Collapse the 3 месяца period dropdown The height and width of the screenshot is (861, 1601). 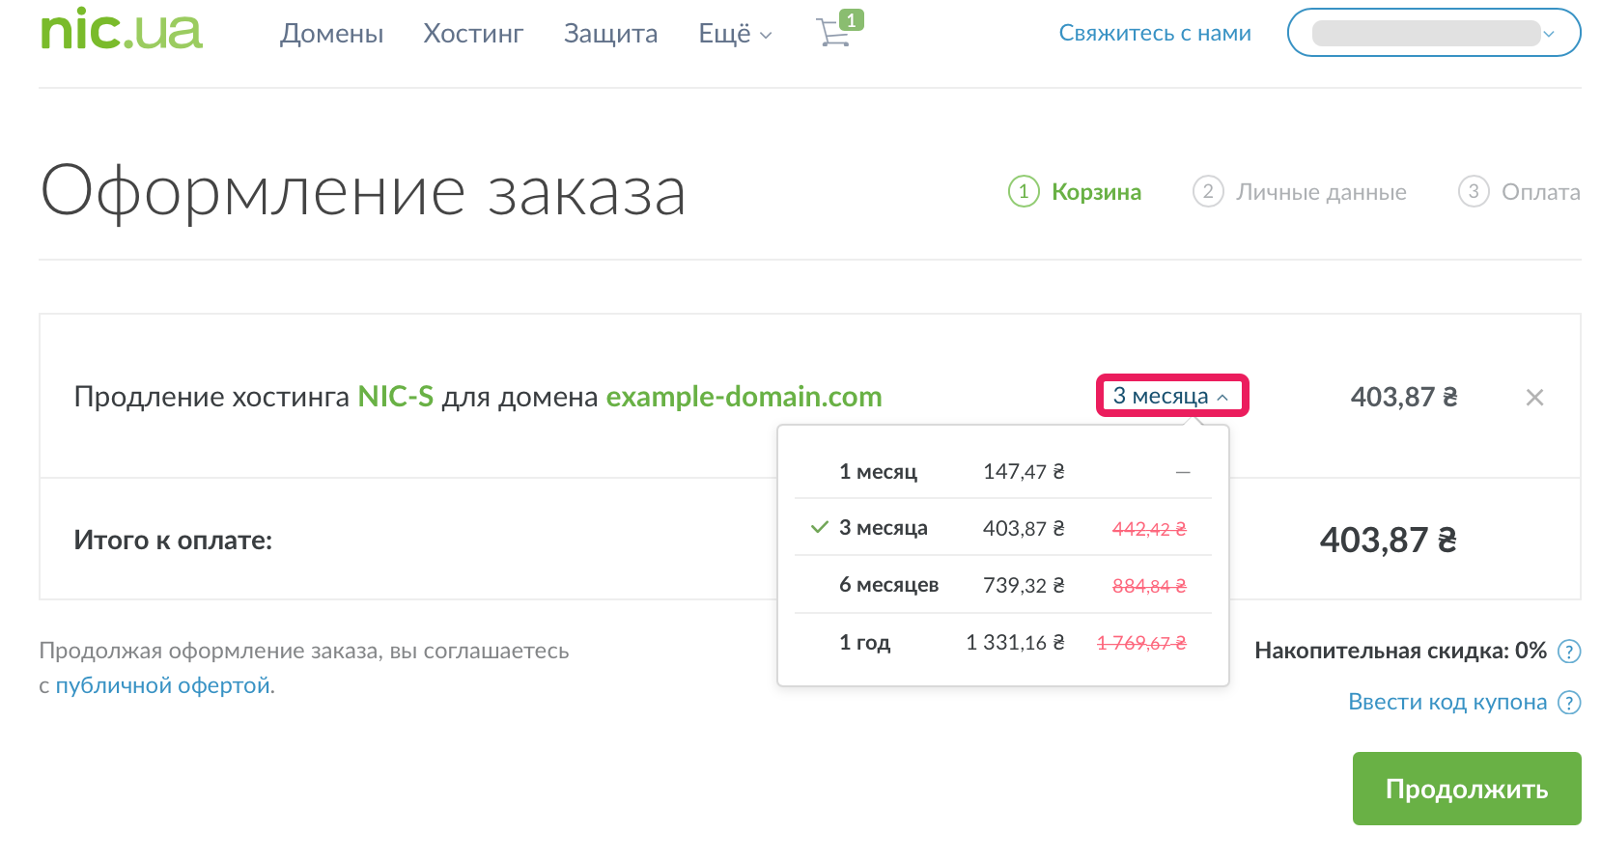pyautogui.click(x=1172, y=396)
